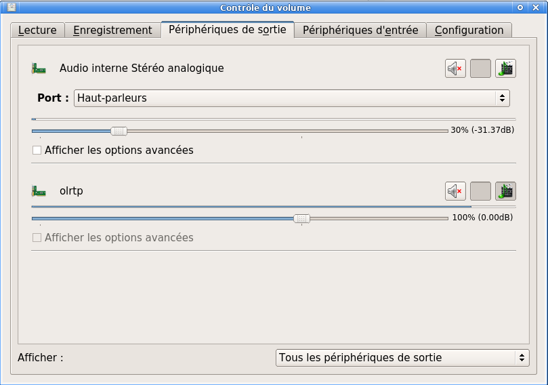
Task: Click the olrtp 100% volume slider handle
Action: [301, 218]
